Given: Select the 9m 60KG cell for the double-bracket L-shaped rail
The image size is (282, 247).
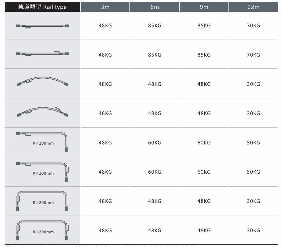Looking at the screenshot, I should point(204,172).
